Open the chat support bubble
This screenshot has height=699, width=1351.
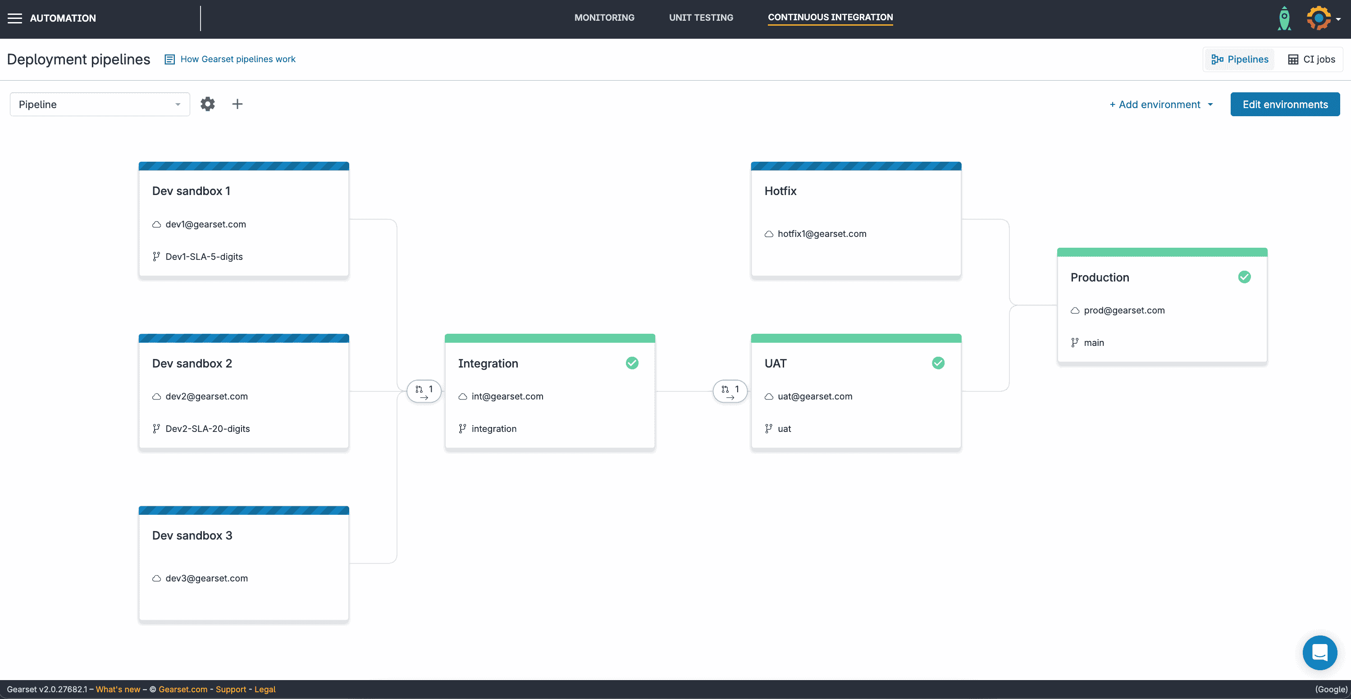1319,653
